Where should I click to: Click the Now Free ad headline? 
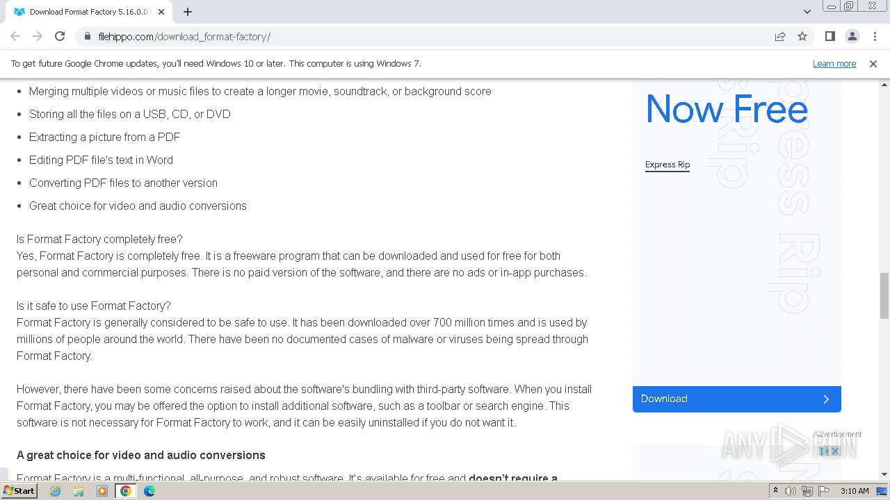tap(727, 109)
